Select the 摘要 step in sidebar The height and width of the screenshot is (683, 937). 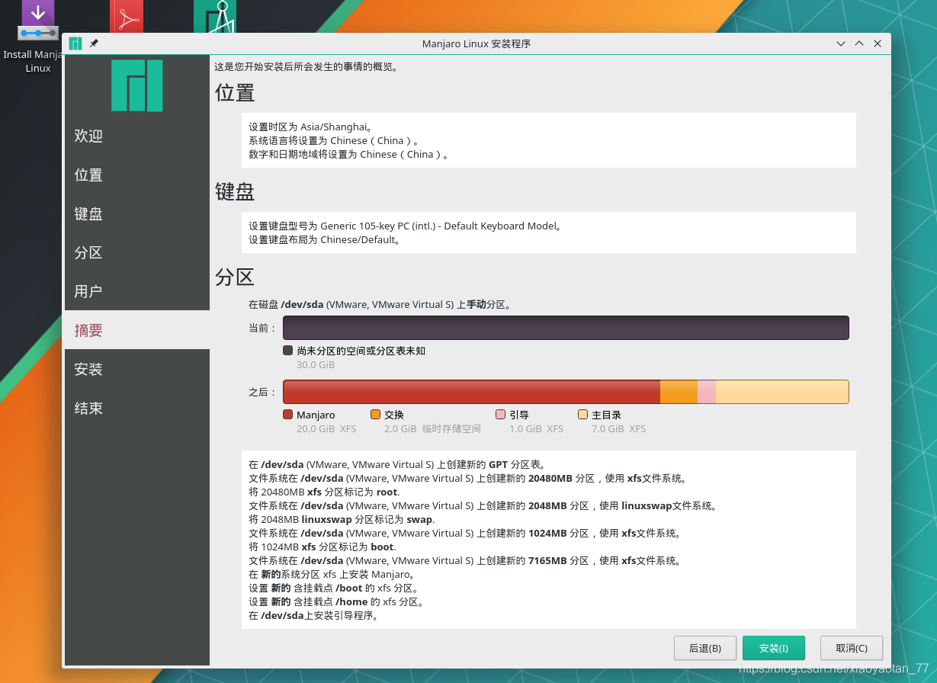(137, 330)
